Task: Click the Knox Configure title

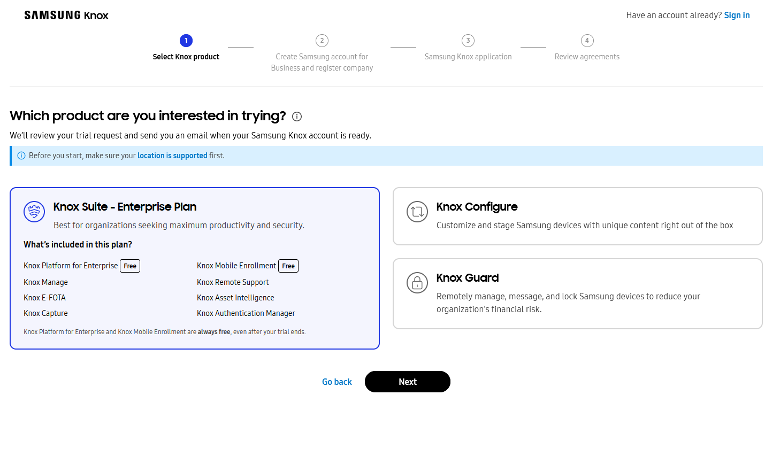Action: pos(477,207)
